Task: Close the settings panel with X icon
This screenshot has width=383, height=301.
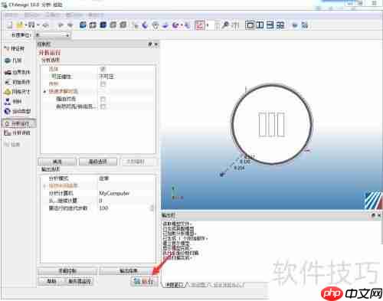Action: [156, 44]
